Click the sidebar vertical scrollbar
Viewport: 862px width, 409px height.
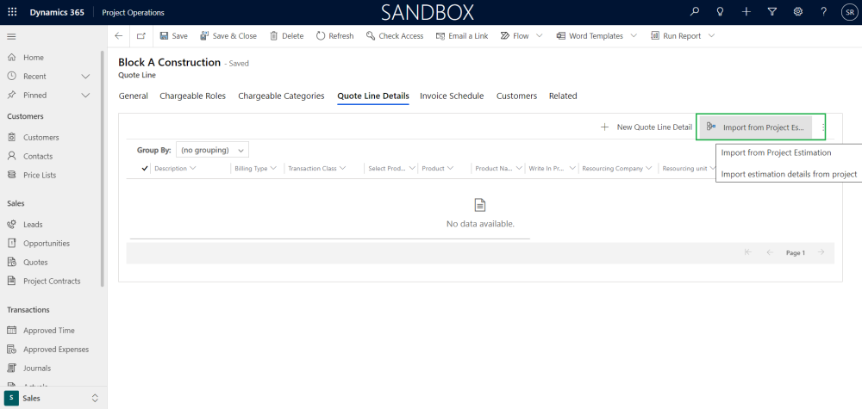click(x=103, y=169)
